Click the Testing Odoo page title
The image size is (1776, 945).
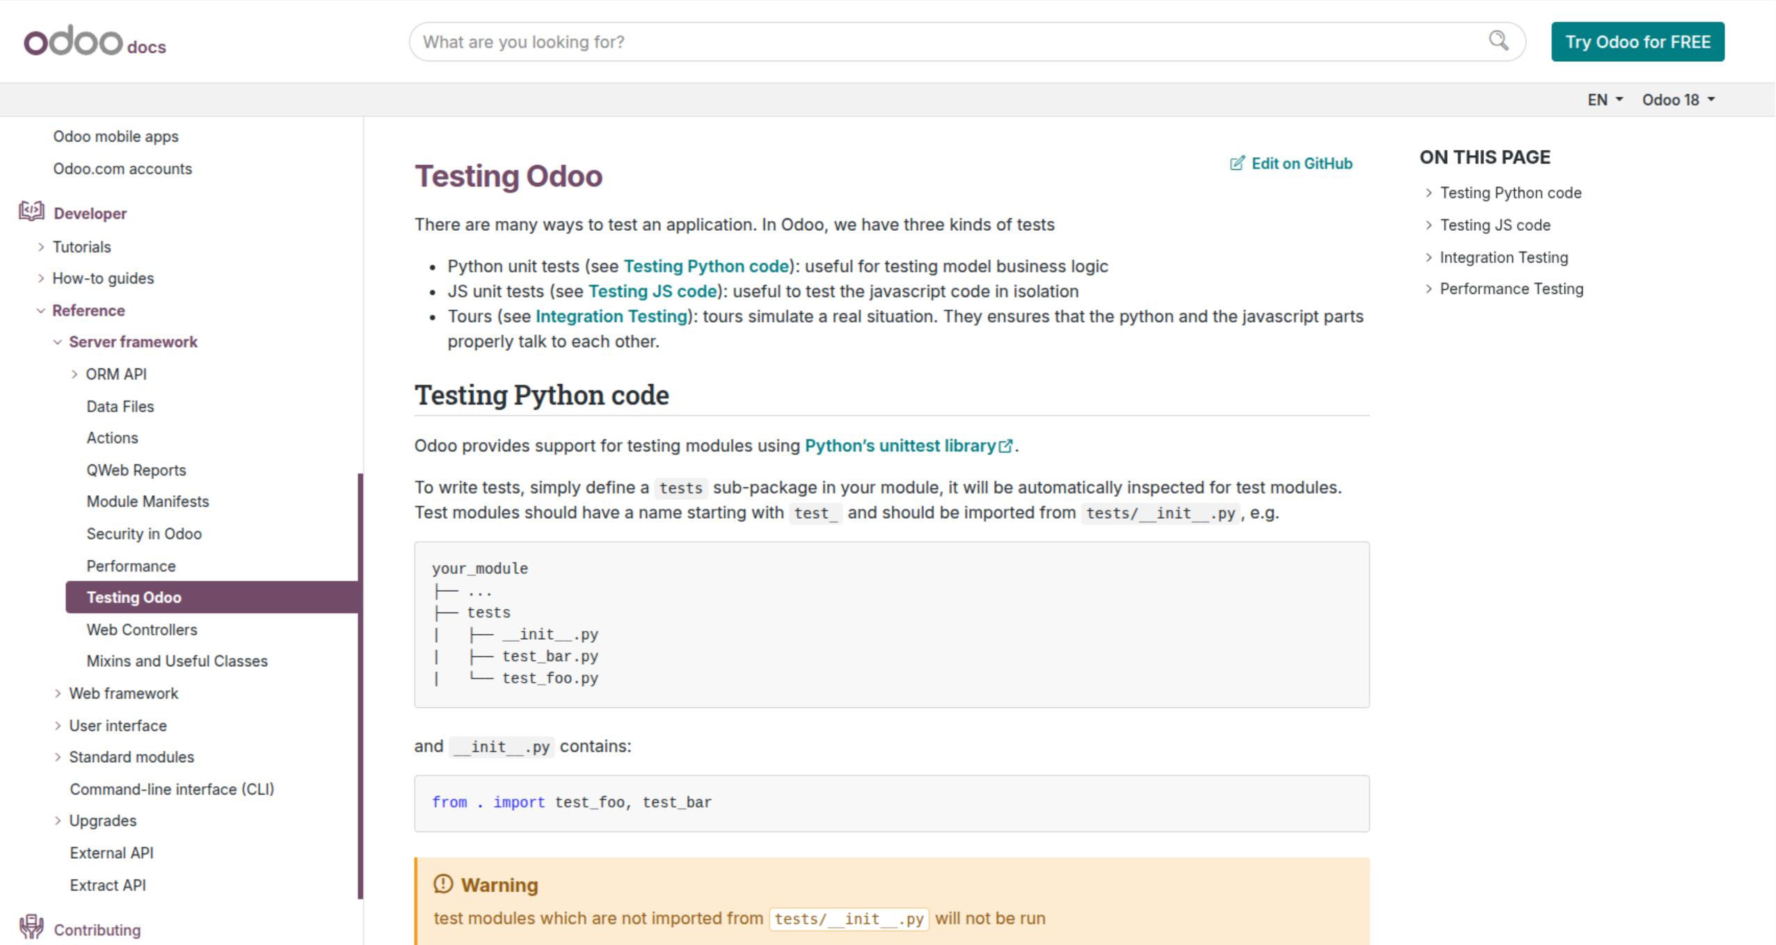[509, 176]
